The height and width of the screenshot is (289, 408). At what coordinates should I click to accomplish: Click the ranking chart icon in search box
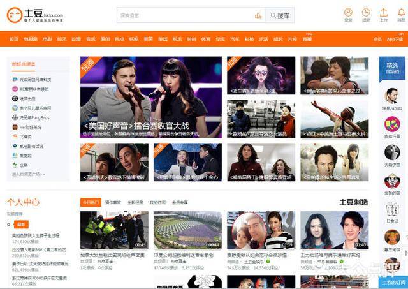coord(258,15)
